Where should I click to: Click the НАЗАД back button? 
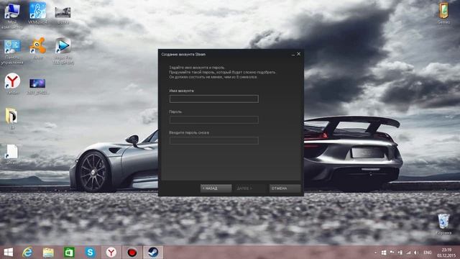pos(216,188)
